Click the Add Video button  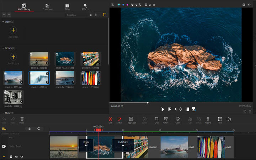(14, 31)
